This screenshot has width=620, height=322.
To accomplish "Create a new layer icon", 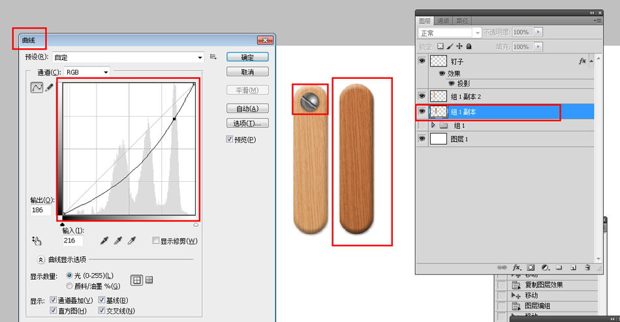I will (x=574, y=267).
